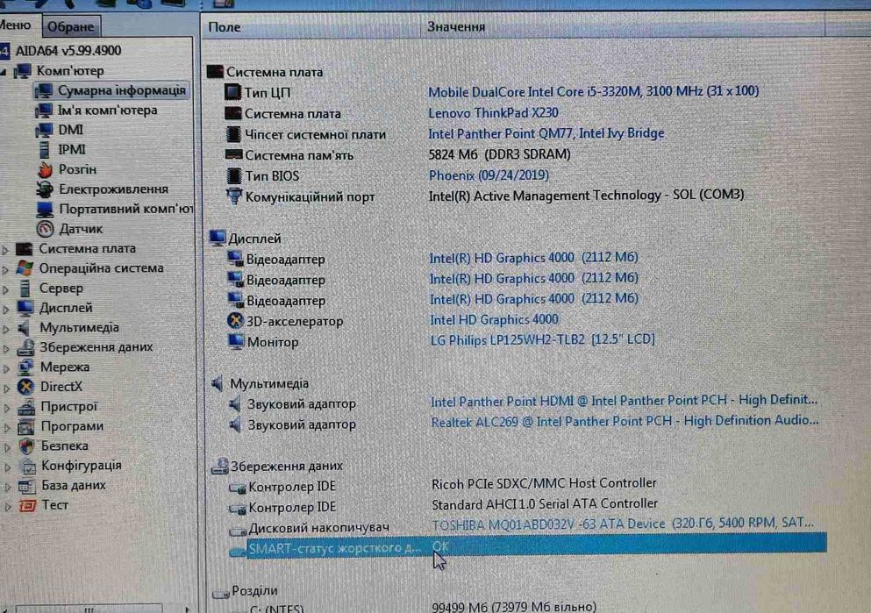Collapse the Комп'ютер tree node

click(x=4, y=72)
